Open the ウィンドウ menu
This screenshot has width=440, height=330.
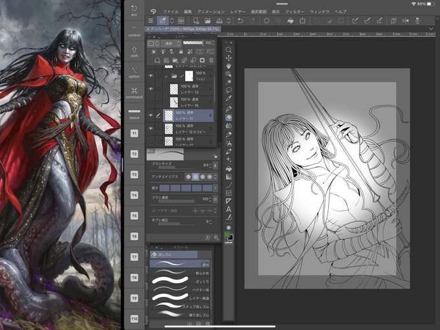click(320, 12)
